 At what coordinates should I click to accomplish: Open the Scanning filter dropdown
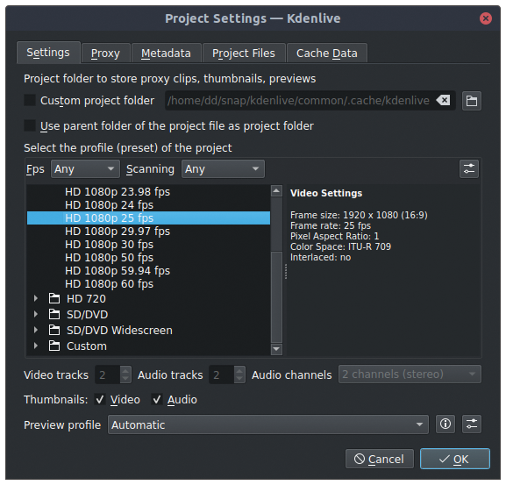pyautogui.click(x=223, y=168)
